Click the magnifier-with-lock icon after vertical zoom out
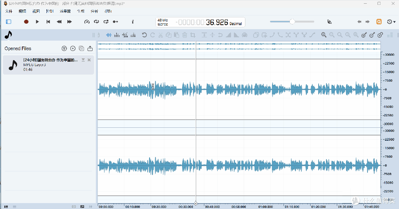This screenshot has height=209, width=399. [x=380, y=35]
